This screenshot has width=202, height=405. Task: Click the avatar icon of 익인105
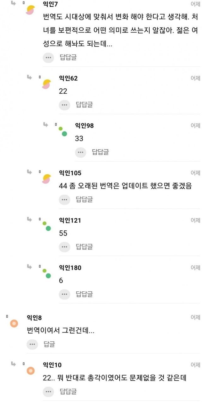click(46, 178)
